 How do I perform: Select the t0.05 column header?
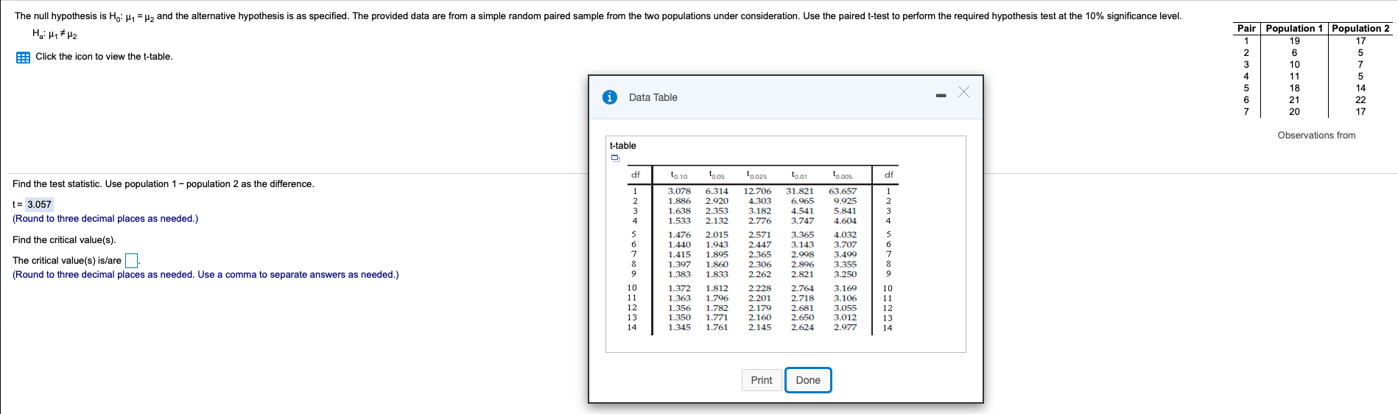coord(717,175)
